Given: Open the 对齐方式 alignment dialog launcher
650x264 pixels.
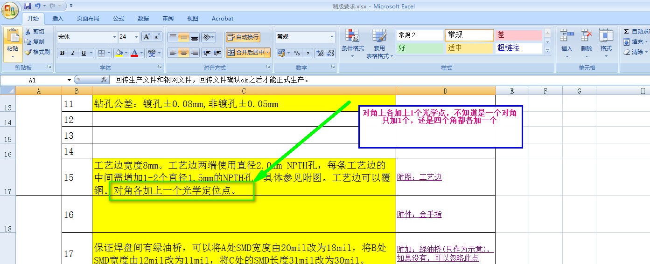Looking at the screenshot, I should click(x=268, y=67).
